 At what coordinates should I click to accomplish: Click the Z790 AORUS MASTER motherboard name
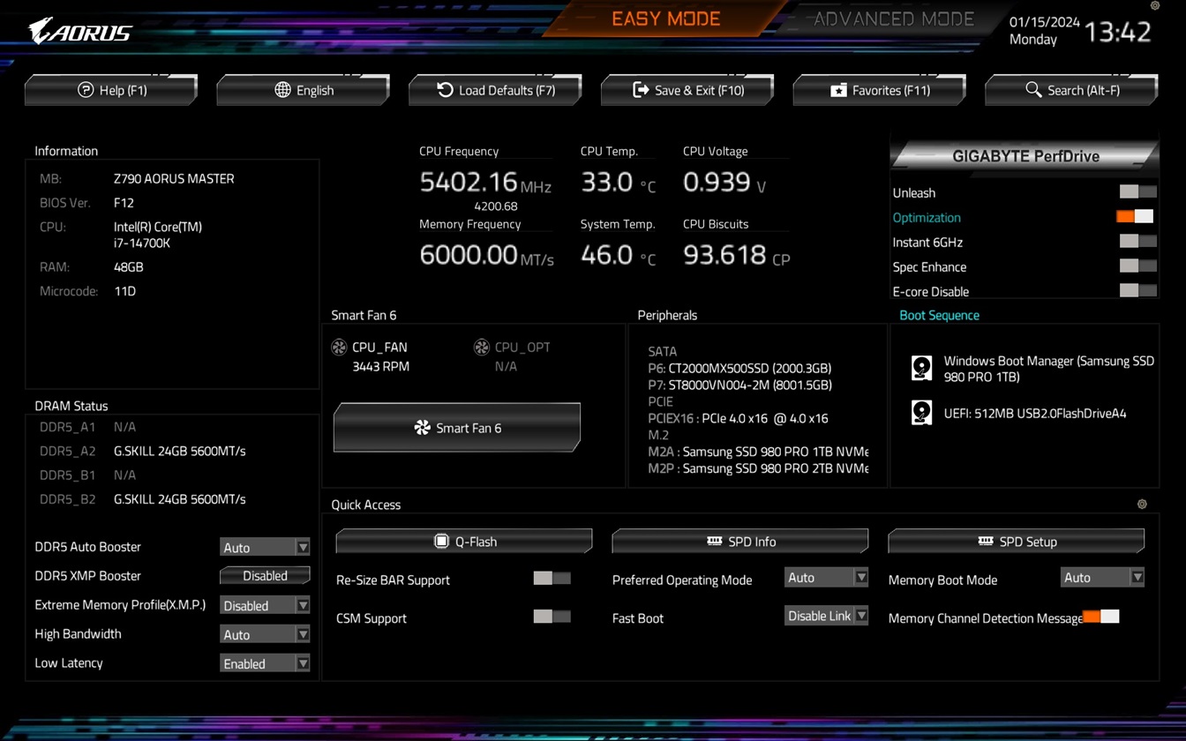click(x=174, y=178)
